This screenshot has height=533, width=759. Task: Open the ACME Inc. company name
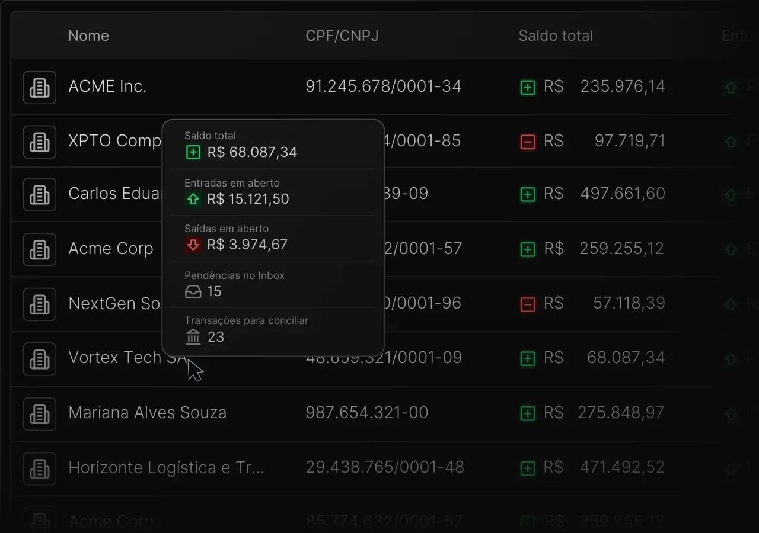tap(107, 86)
